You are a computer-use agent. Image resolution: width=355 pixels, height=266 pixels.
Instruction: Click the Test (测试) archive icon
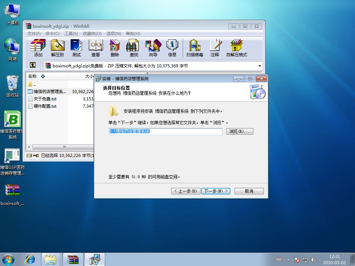click(77, 48)
